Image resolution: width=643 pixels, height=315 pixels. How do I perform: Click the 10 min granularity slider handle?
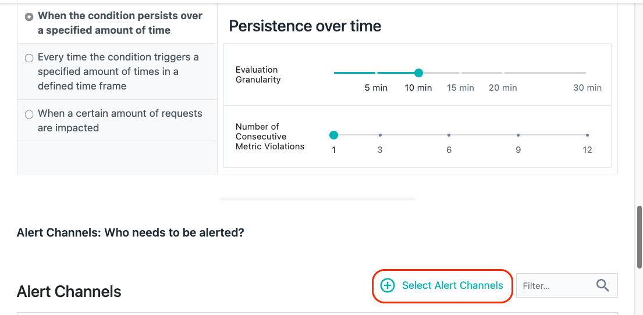(x=418, y=73)
